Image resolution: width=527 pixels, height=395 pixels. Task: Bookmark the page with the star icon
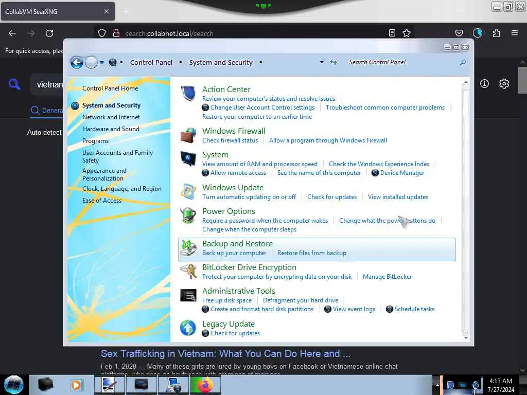click(407, 33)
